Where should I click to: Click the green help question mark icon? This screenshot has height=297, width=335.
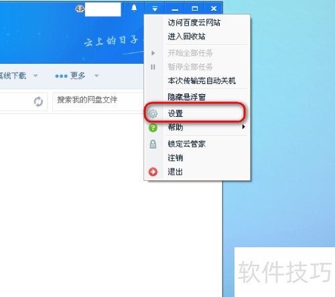pyautogui.click(x=153, y=128)
